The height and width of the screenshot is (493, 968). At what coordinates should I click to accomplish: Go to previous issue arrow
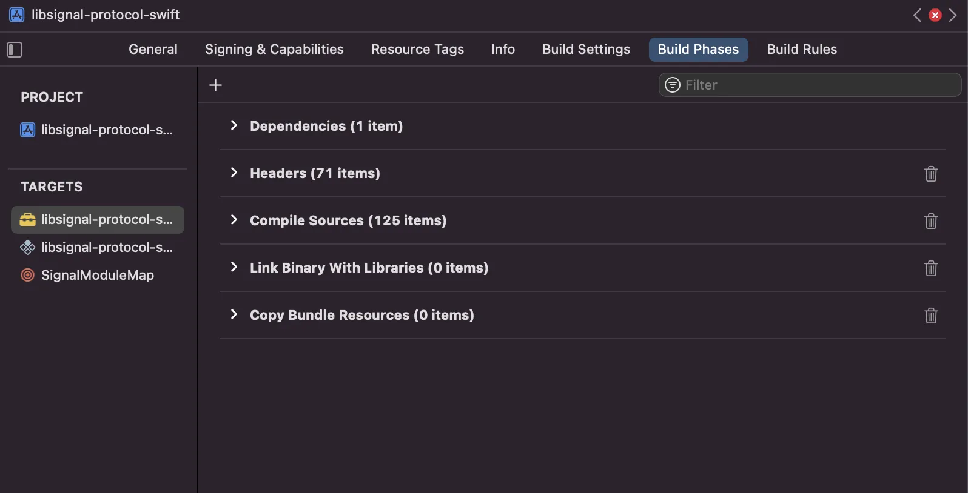(917, 15)
